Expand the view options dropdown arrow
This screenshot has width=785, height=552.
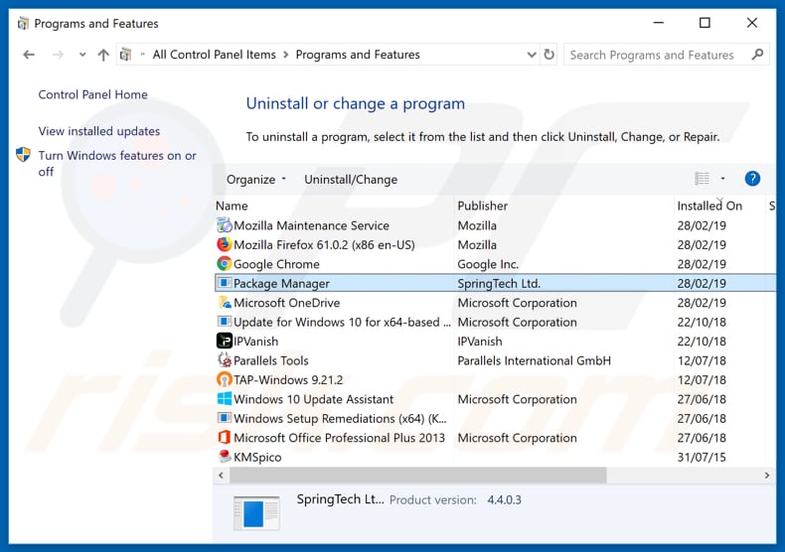[x=722, y=179]
